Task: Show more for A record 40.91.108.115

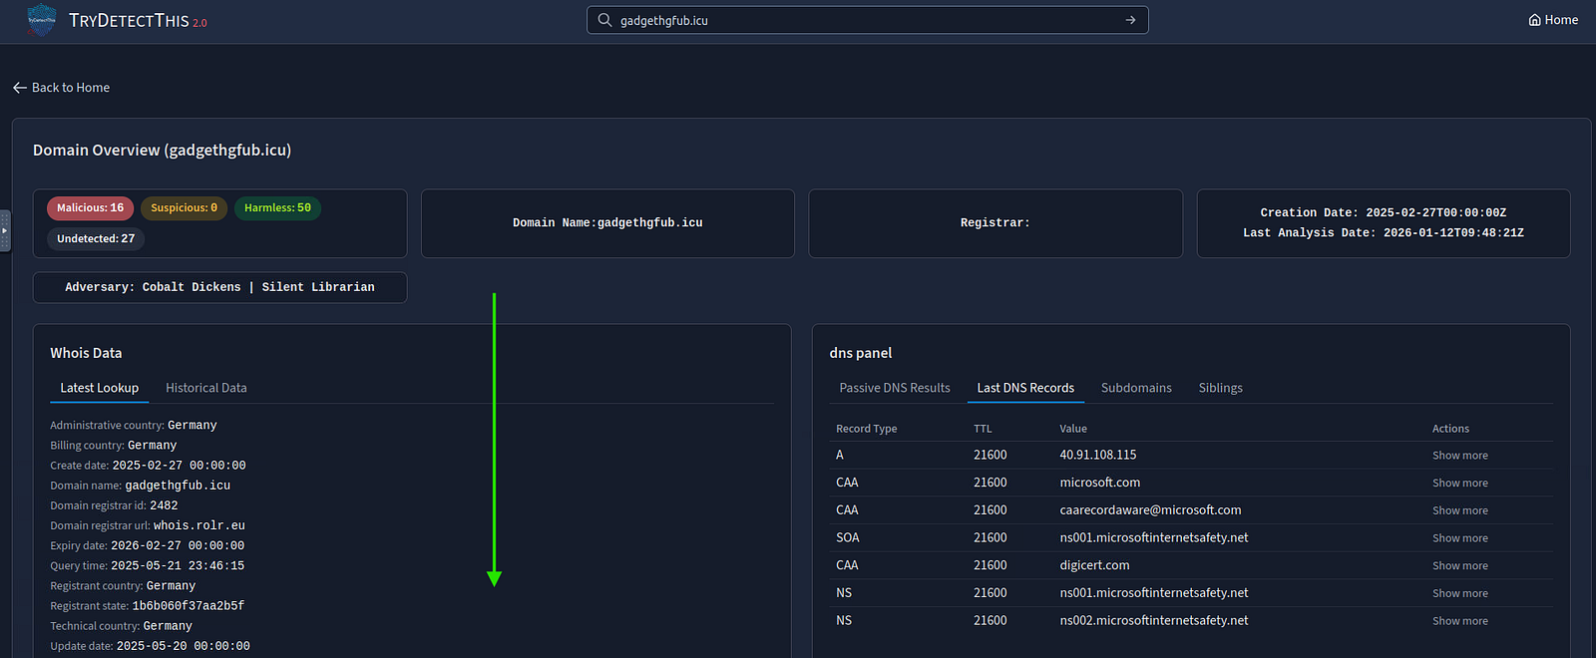Action: click(x=1459, y=456)
